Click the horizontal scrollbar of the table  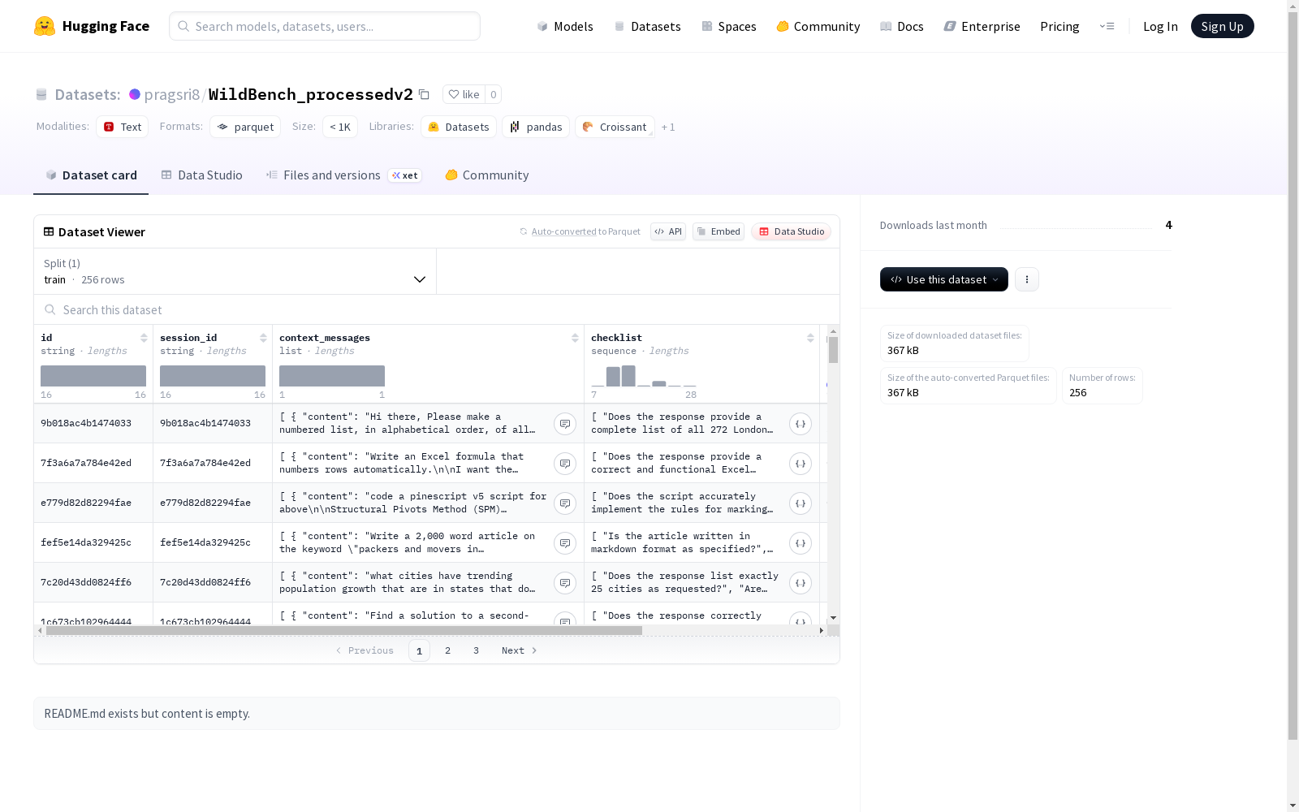point(344,630)
